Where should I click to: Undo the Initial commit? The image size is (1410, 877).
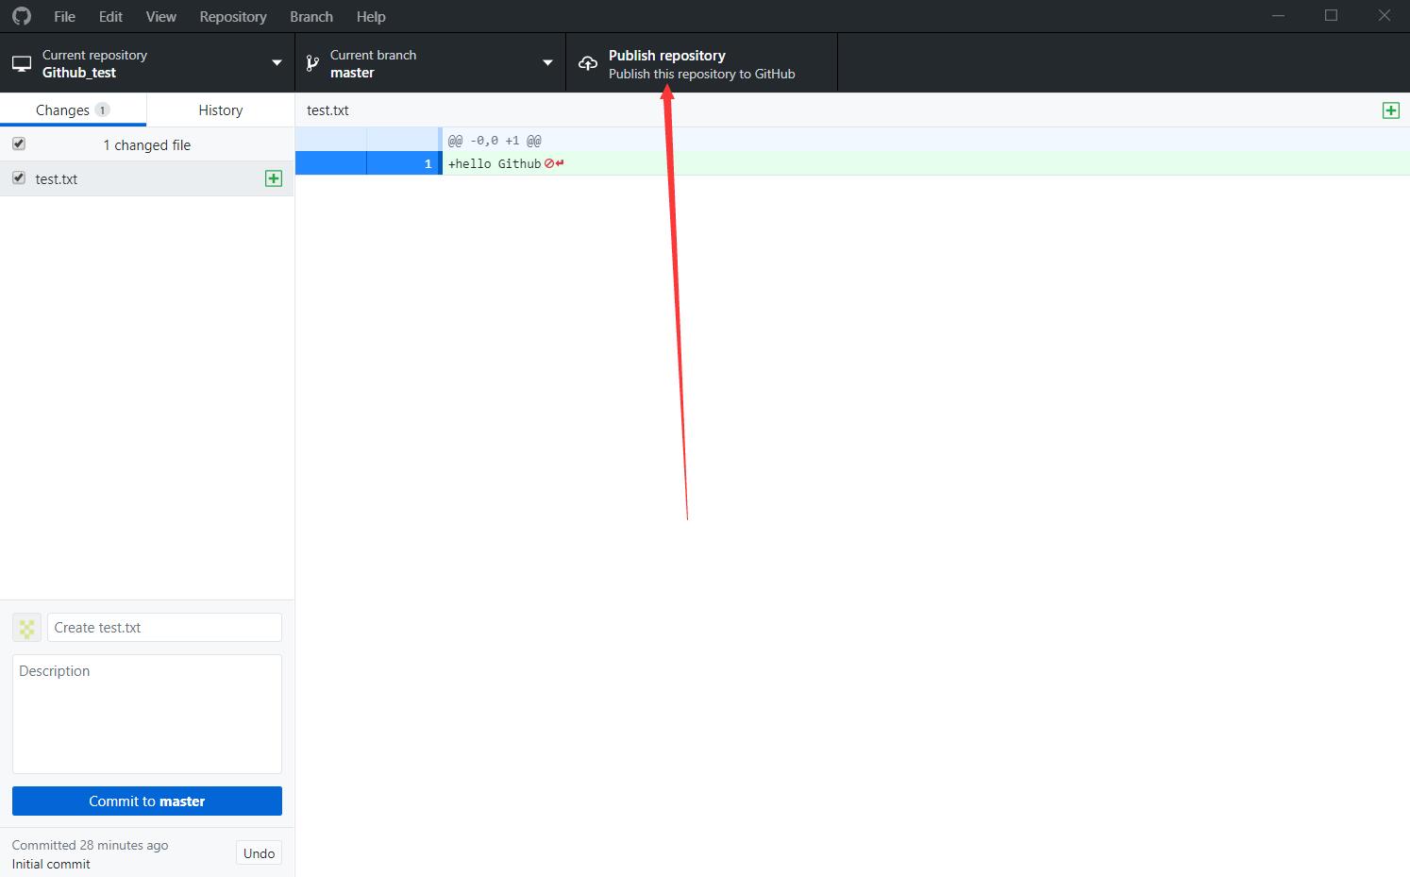(x=258, y=852)
